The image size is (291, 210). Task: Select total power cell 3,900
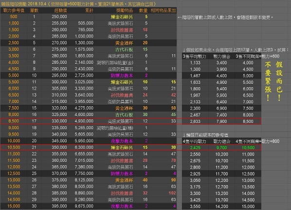coord(221,69)
